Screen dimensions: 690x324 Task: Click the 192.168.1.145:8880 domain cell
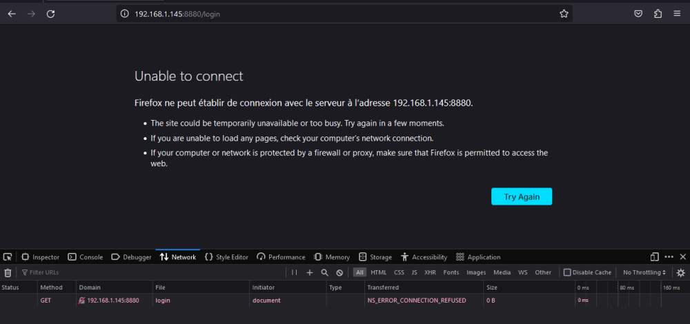pos(113,301)
